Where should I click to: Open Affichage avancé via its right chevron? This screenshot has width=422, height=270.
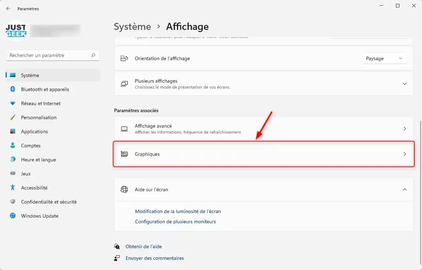(x=404, y=129)
